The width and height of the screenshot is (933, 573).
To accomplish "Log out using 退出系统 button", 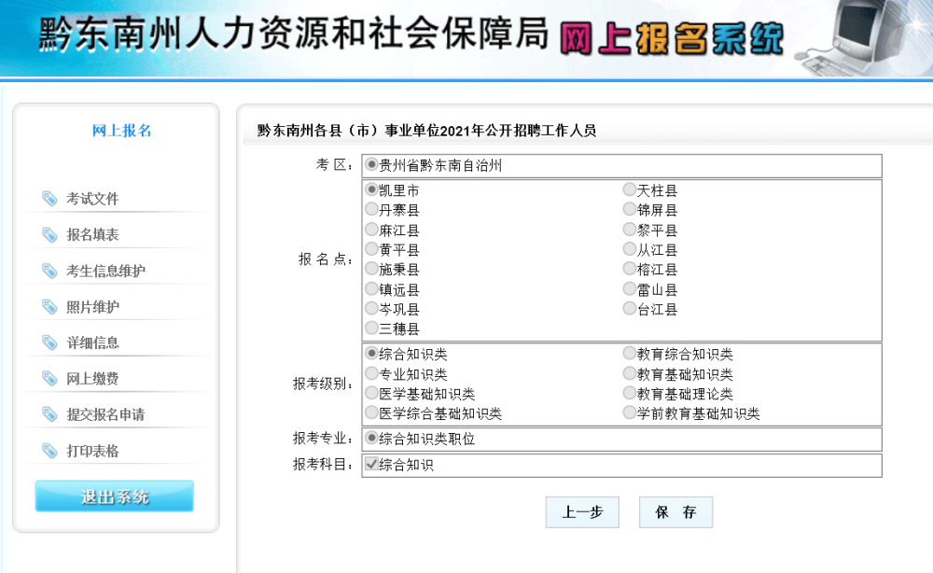I will coord(114,496).
